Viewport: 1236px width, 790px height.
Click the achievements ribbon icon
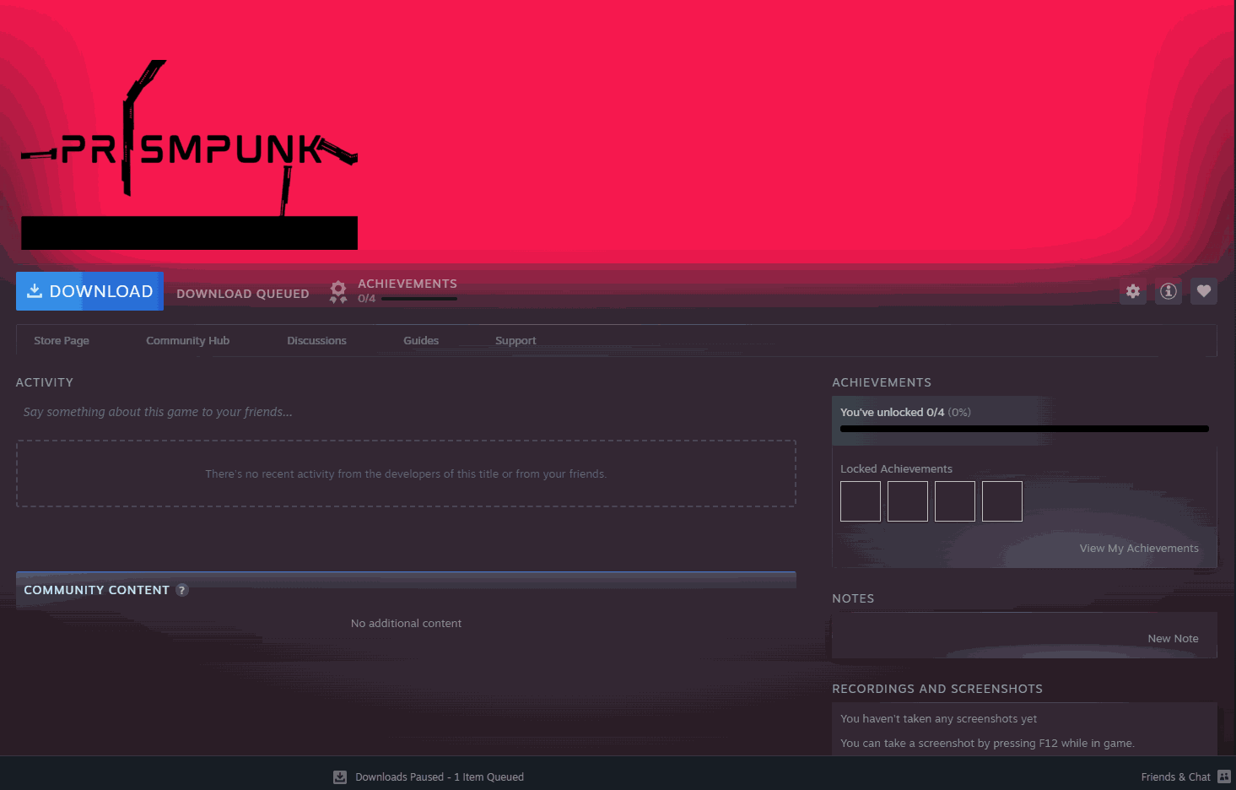[338, 292]
